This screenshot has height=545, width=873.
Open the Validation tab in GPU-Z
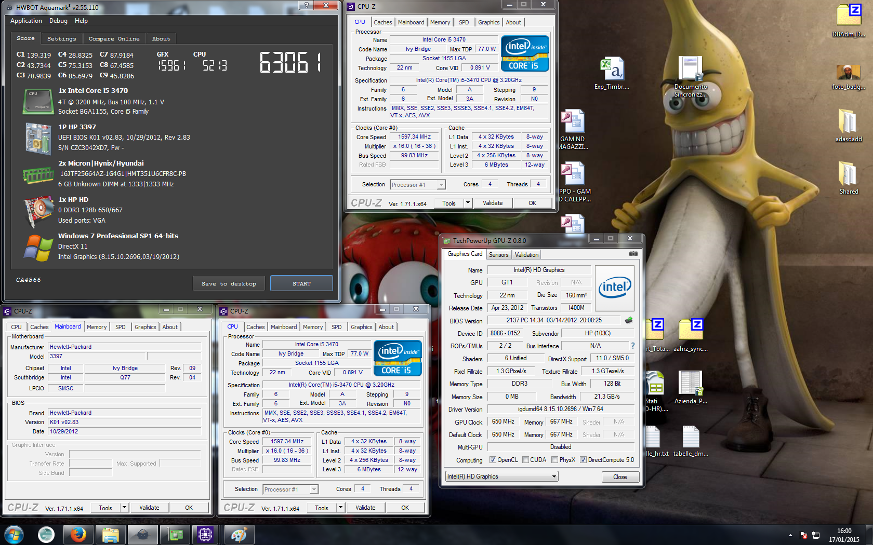tap(526, 255)
